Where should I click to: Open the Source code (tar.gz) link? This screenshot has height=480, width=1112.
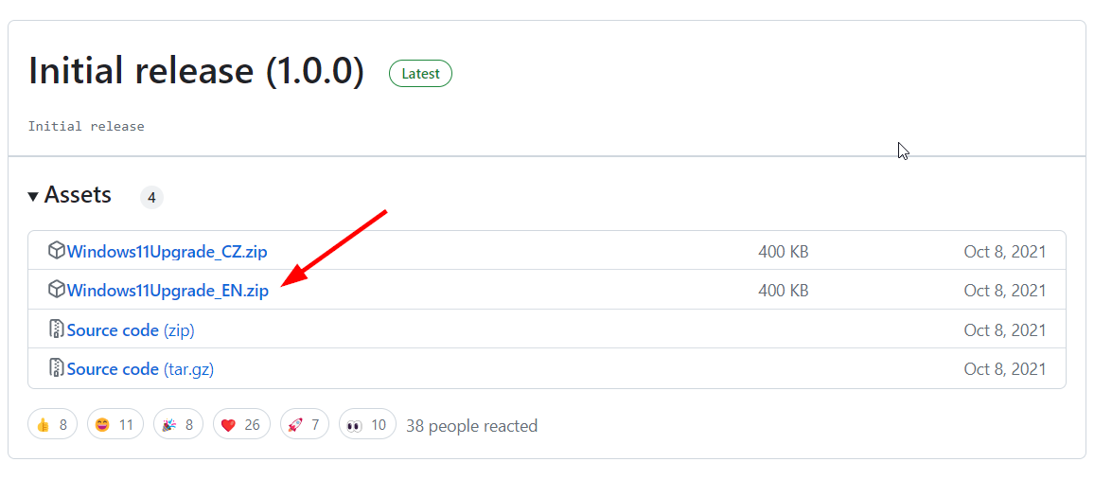click(x=140, y=369)
